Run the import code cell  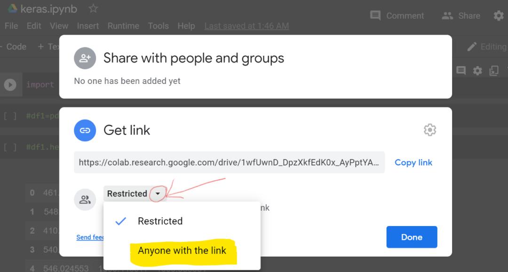pos(10,84)
